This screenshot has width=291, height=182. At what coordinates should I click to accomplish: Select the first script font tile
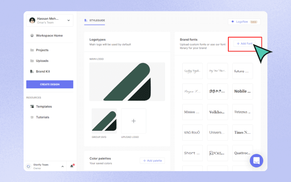pyautogui.click(x=192, y=71)
